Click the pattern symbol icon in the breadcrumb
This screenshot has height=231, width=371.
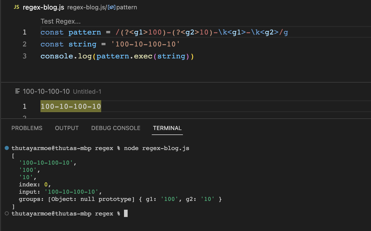click(111, 7)
